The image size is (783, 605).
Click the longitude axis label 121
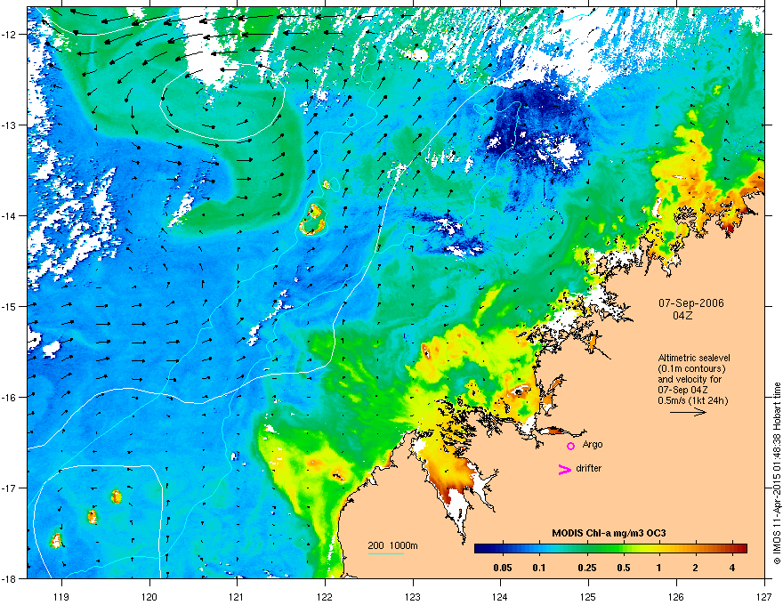[x=237, y=596]
